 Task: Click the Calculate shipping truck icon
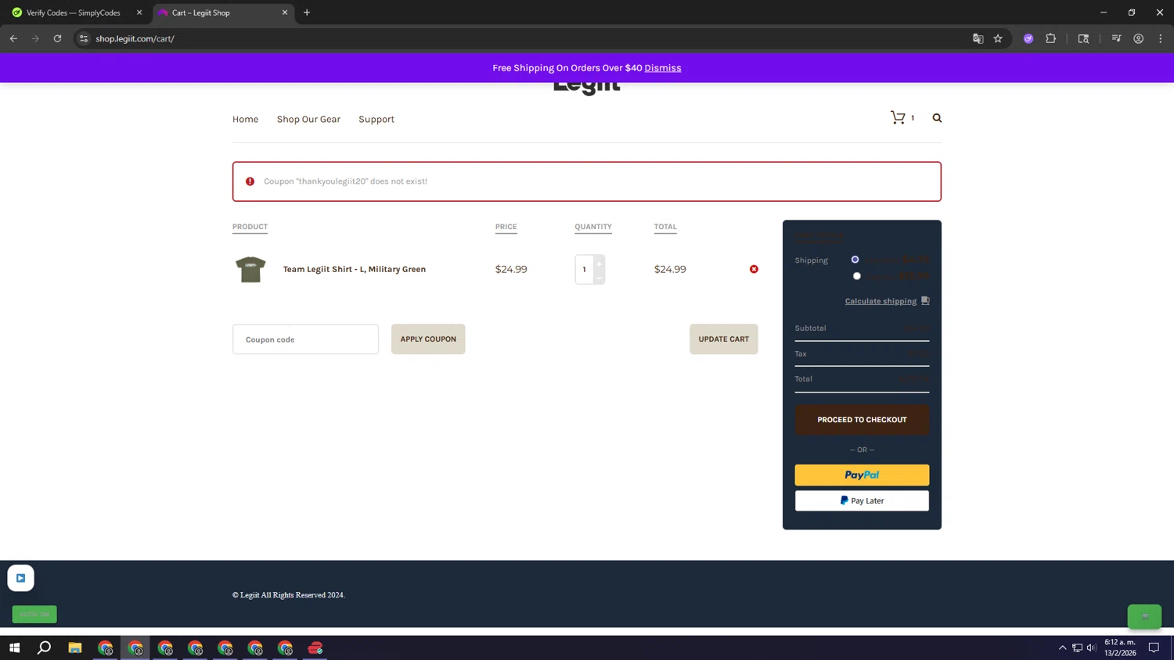tap(925, 300)
